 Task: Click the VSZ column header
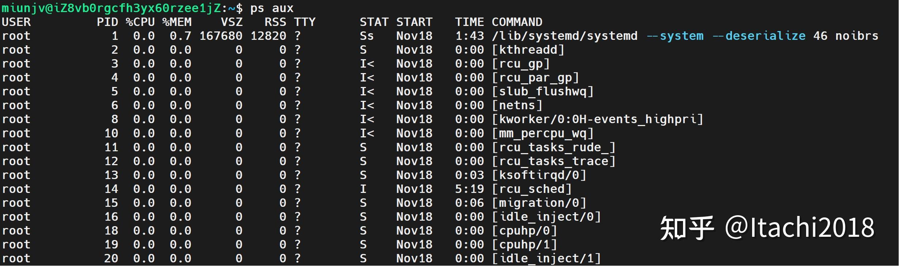point(232,22)
